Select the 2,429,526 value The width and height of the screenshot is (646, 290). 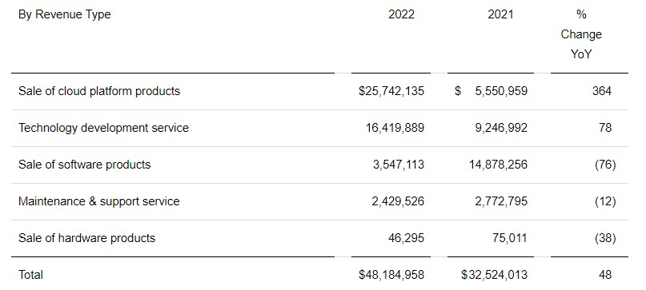[x=398, y=201]
